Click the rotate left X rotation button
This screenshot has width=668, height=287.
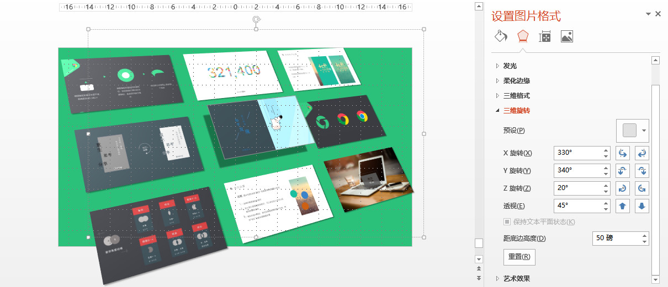[x=622, y=153]
